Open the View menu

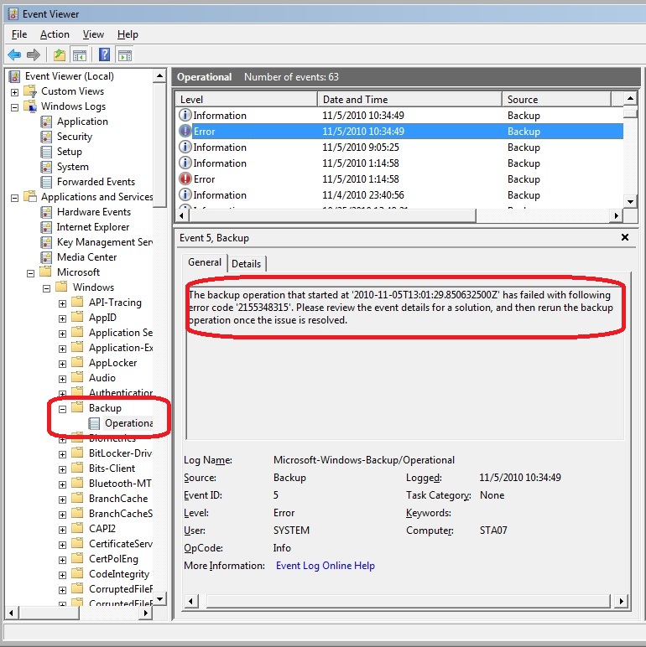[93, 34]
